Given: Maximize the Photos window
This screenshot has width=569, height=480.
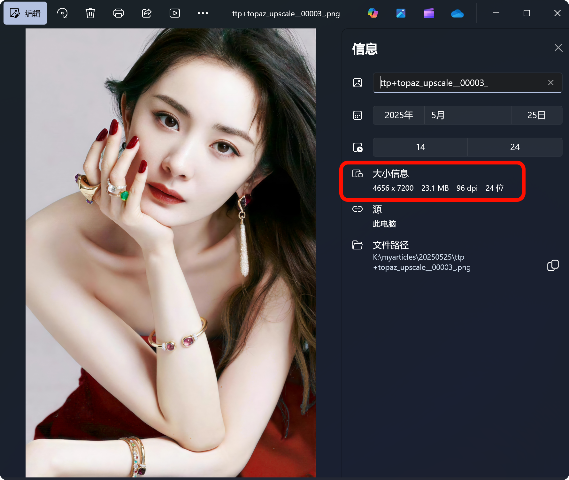Looking at the screenshot, I should click(x=527, y=13).
